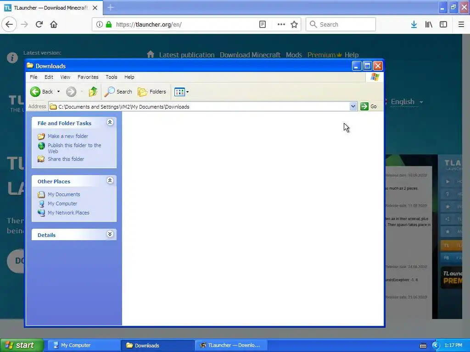The height and width of the screenshot is (352, 470).
Task: Close the TLauncher browser tab
Action: tap(95, 8)
